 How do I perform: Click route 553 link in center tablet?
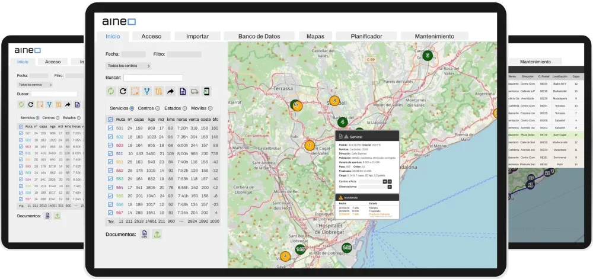point(120,179)
